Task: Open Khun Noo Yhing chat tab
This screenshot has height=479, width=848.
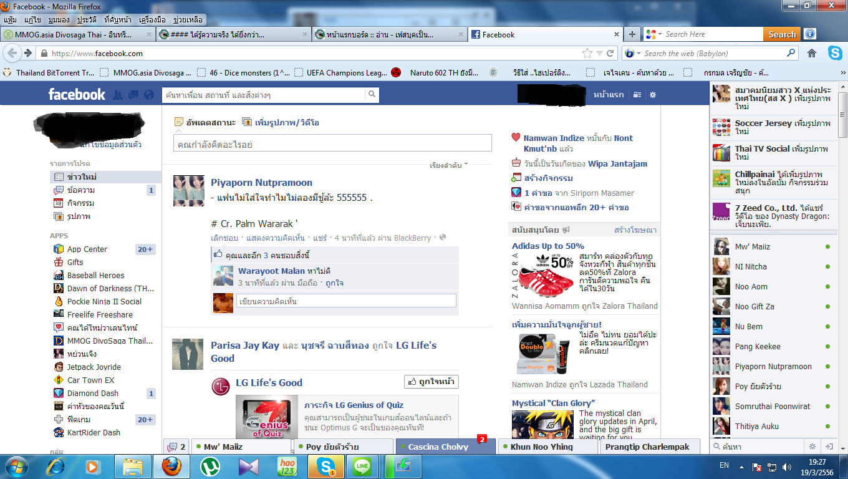Action: point(547,447)
